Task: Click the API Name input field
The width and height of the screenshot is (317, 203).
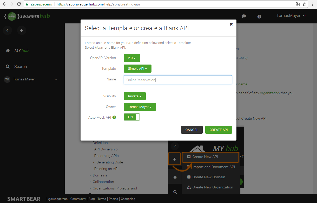Action: [178, 80]
